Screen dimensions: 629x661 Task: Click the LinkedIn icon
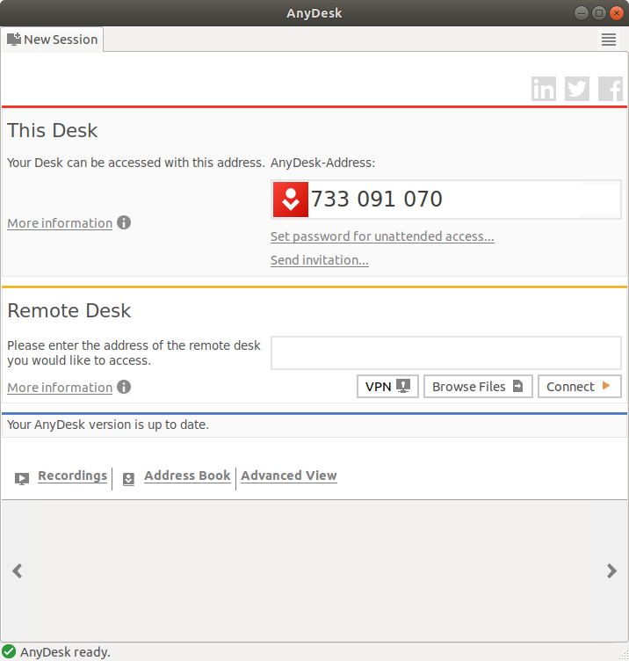click(544, 89)
